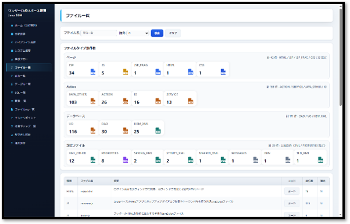Click the icon beside システム概要 in sidebar
This screenshot has height=224, width=350.
click(x=12, y=51)
